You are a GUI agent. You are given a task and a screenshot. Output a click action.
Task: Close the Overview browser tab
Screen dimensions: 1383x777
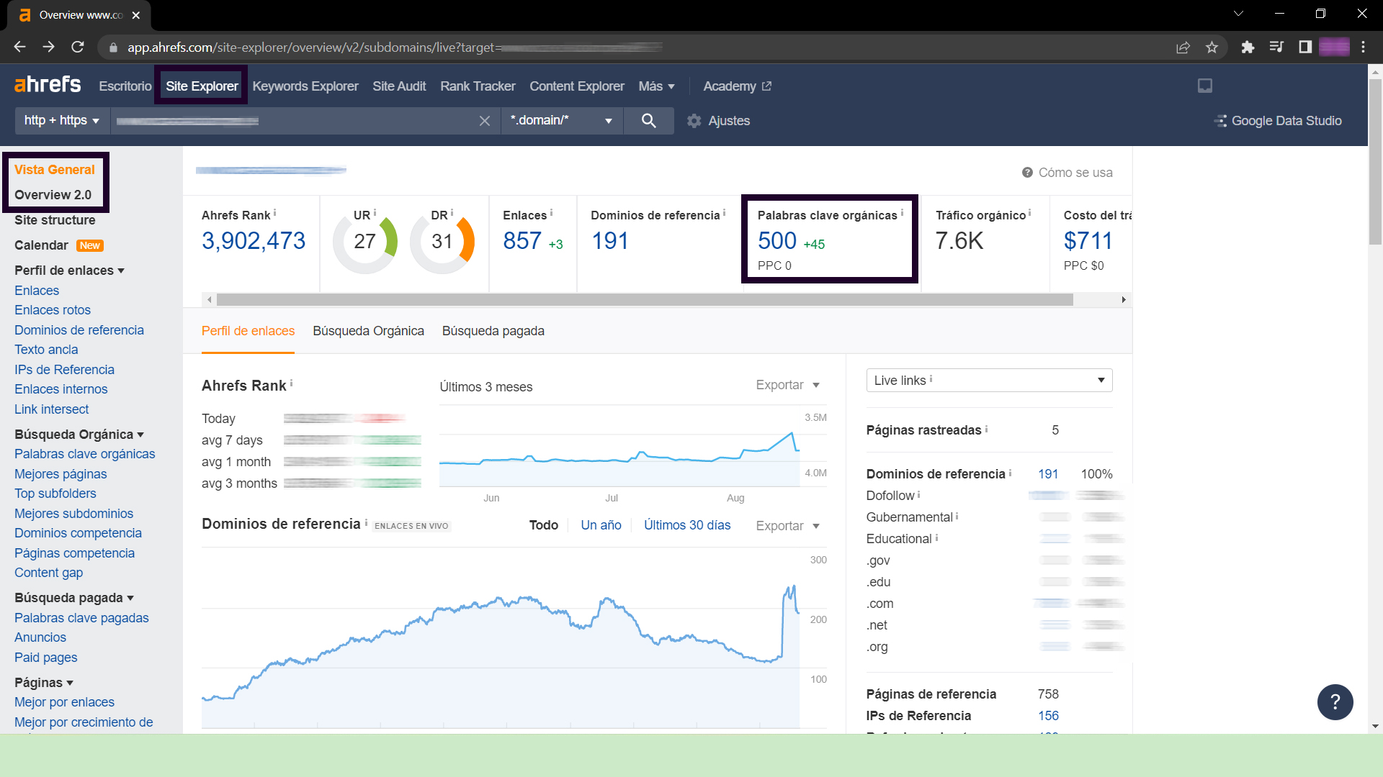(136, 15)
